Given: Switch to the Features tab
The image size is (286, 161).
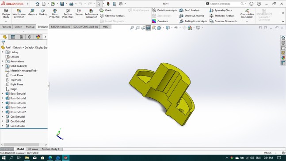Looking at the screenshot, I should 6,27.
